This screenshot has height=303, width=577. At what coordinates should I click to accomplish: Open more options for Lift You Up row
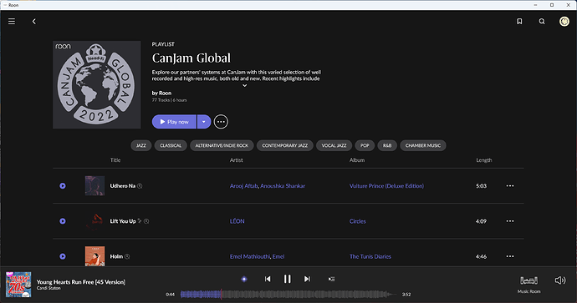point(509,221)
